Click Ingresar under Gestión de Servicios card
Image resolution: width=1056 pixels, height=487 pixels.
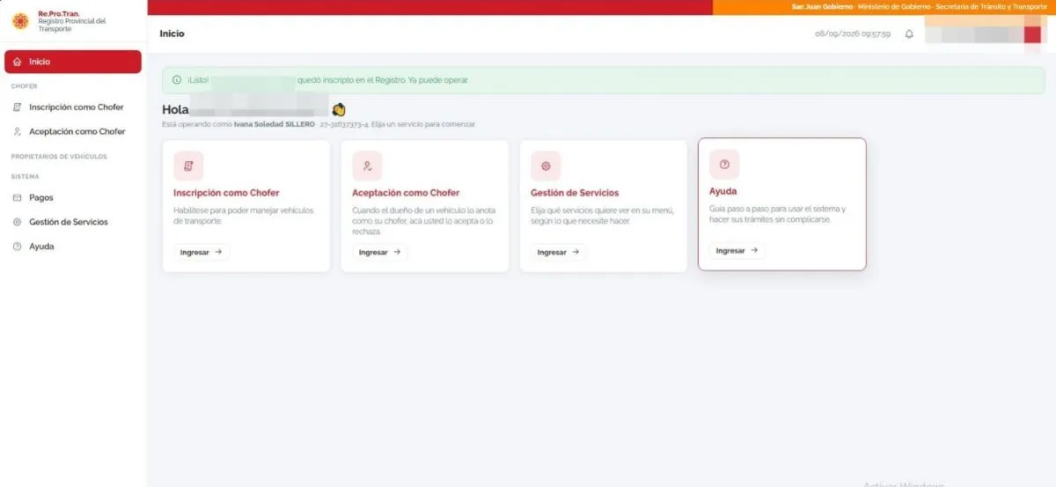click(559, 252)
